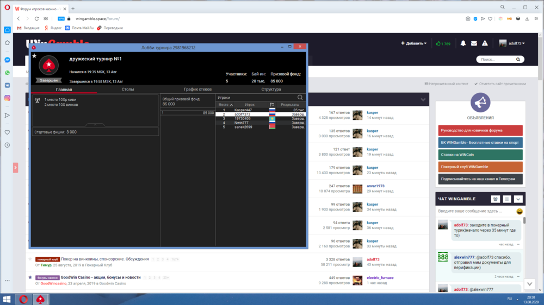This screenshot has height=305, width=544.
Task: Collapse the forum category section chevron
Action: pos(423,100)
